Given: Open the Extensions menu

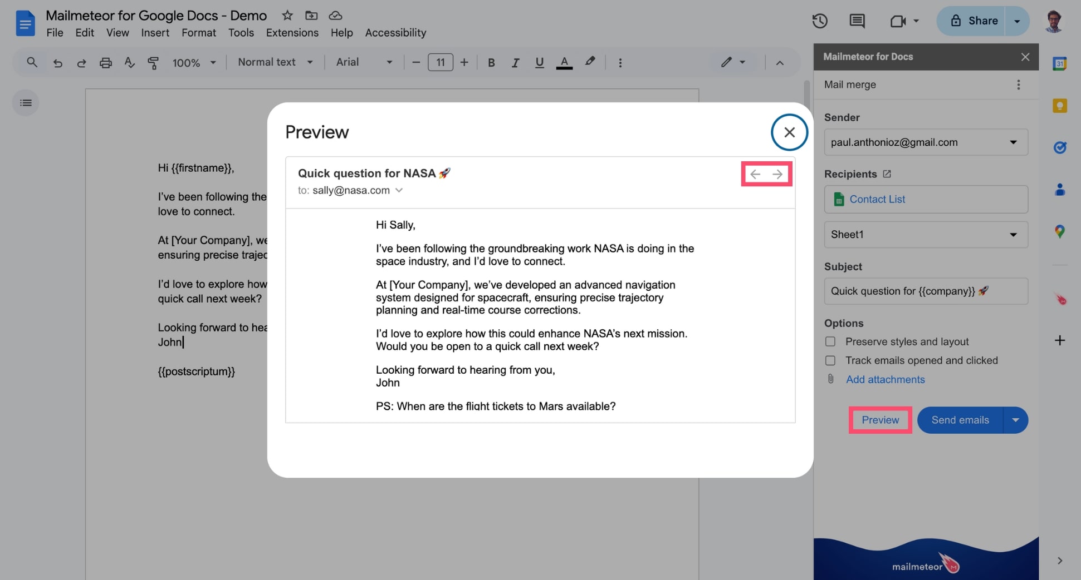Looking at the screenshot, I should pos(292,33).
